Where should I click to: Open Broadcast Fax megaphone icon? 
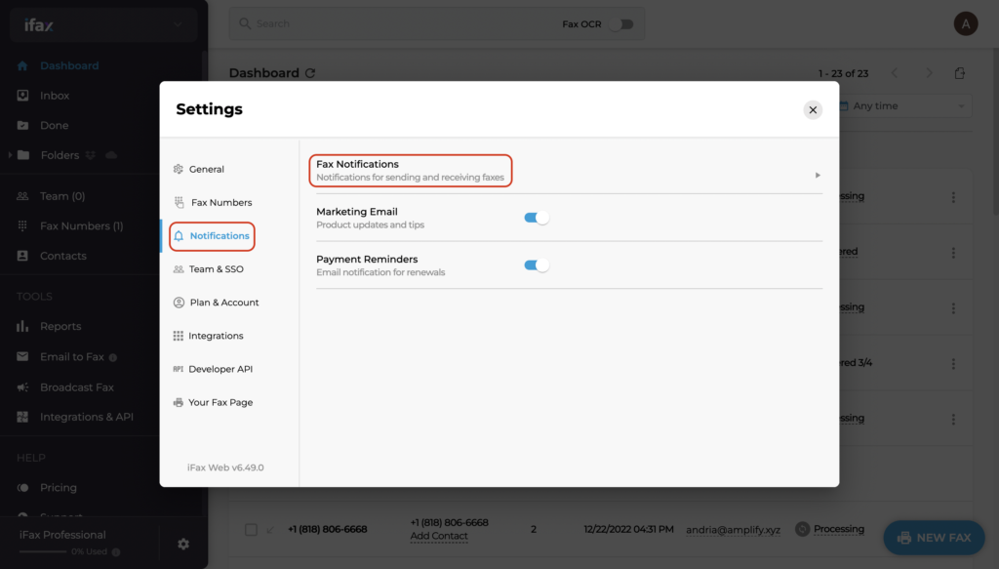click(23, 387)
